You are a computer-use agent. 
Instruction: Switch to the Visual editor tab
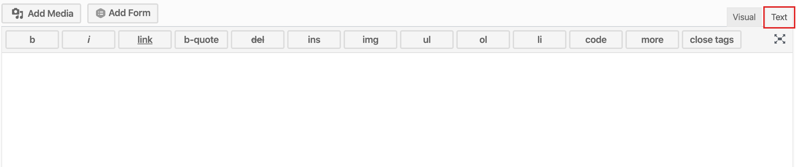(744, 17)
